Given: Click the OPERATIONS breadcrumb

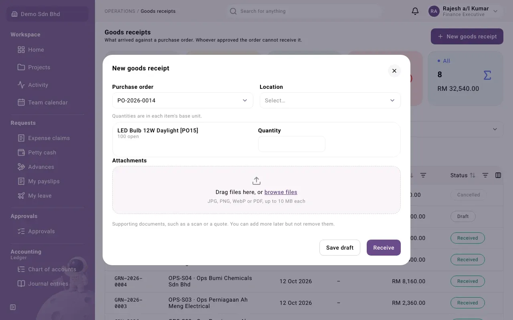Looking at the screenshot, I should [x=120, y=11].
